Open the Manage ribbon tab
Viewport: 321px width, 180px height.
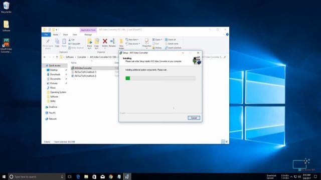click(x=88, y=34)
